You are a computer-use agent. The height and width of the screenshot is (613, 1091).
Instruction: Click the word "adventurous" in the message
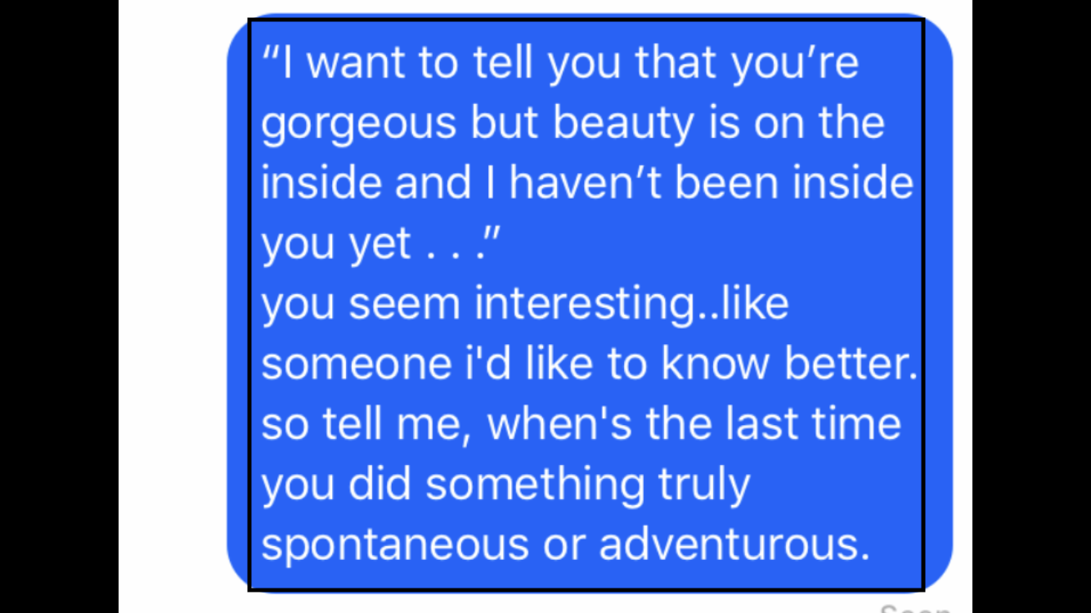(x=733, y=545)
